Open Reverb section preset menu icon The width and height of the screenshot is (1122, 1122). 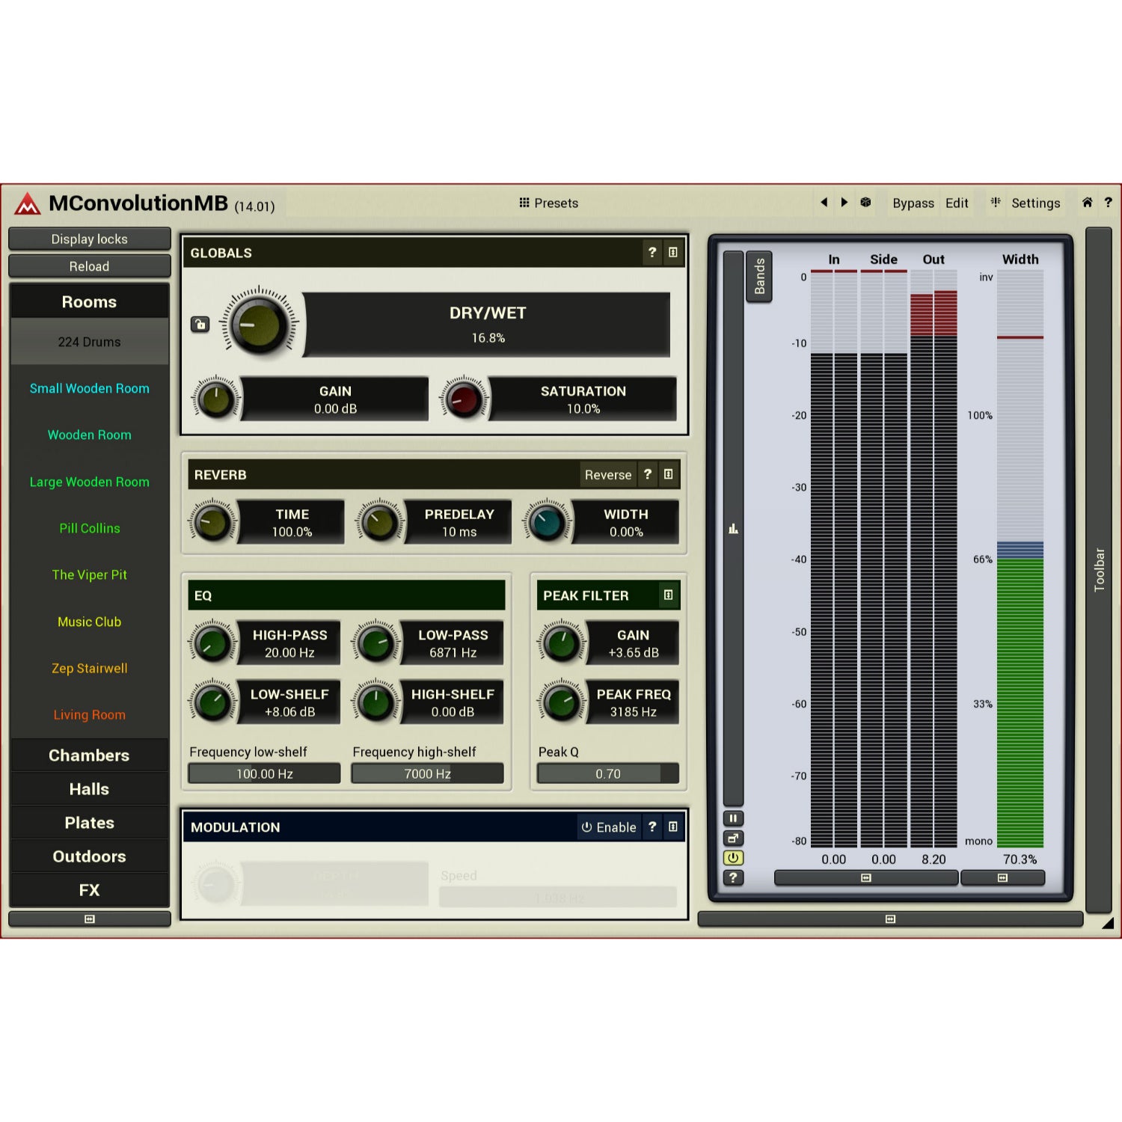(x=669, y=474)
